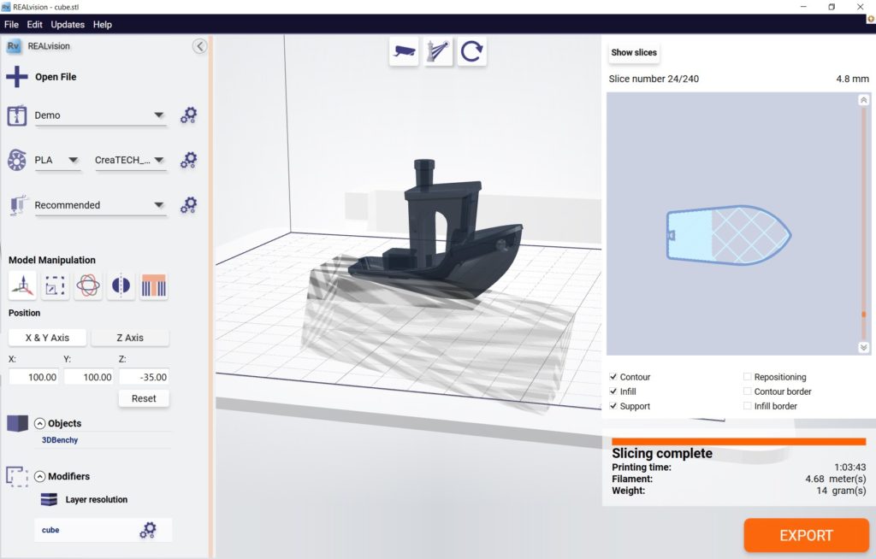This screenshot has width=876, height=559.
Task: Click the print profile icon beside Recommended
Action: 17,205
